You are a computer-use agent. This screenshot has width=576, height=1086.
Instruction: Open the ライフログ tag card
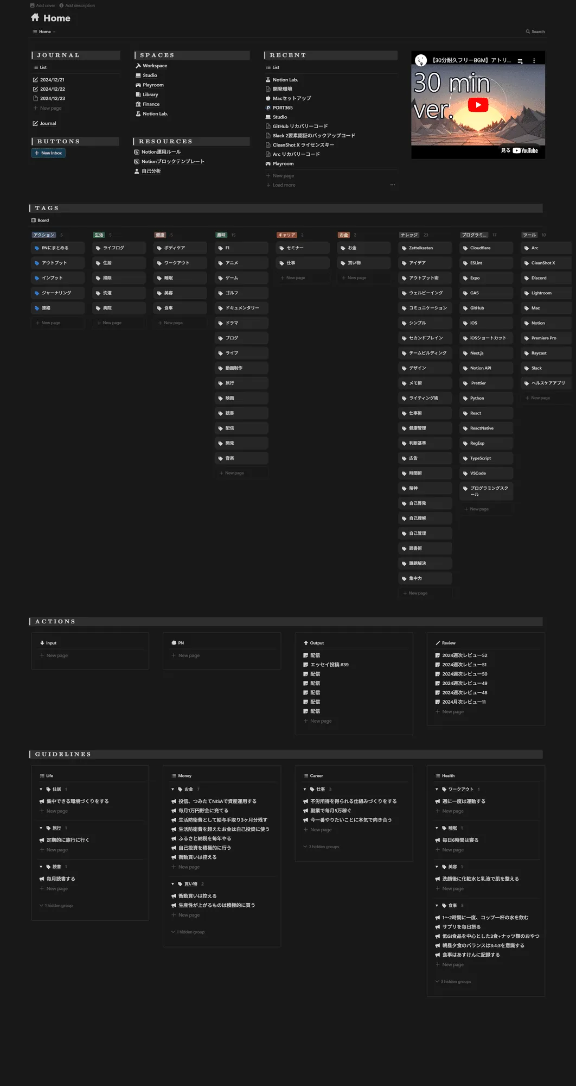point(119,248)
